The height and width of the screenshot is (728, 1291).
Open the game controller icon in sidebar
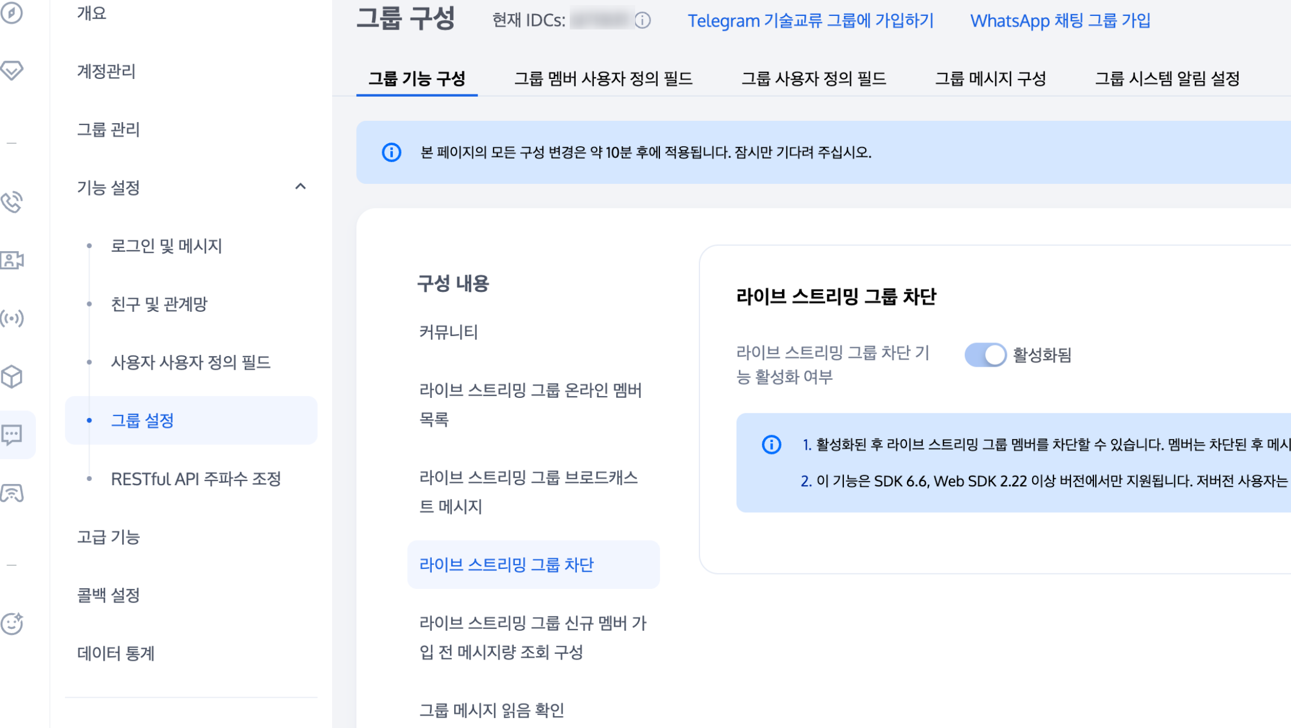(12, 493)
